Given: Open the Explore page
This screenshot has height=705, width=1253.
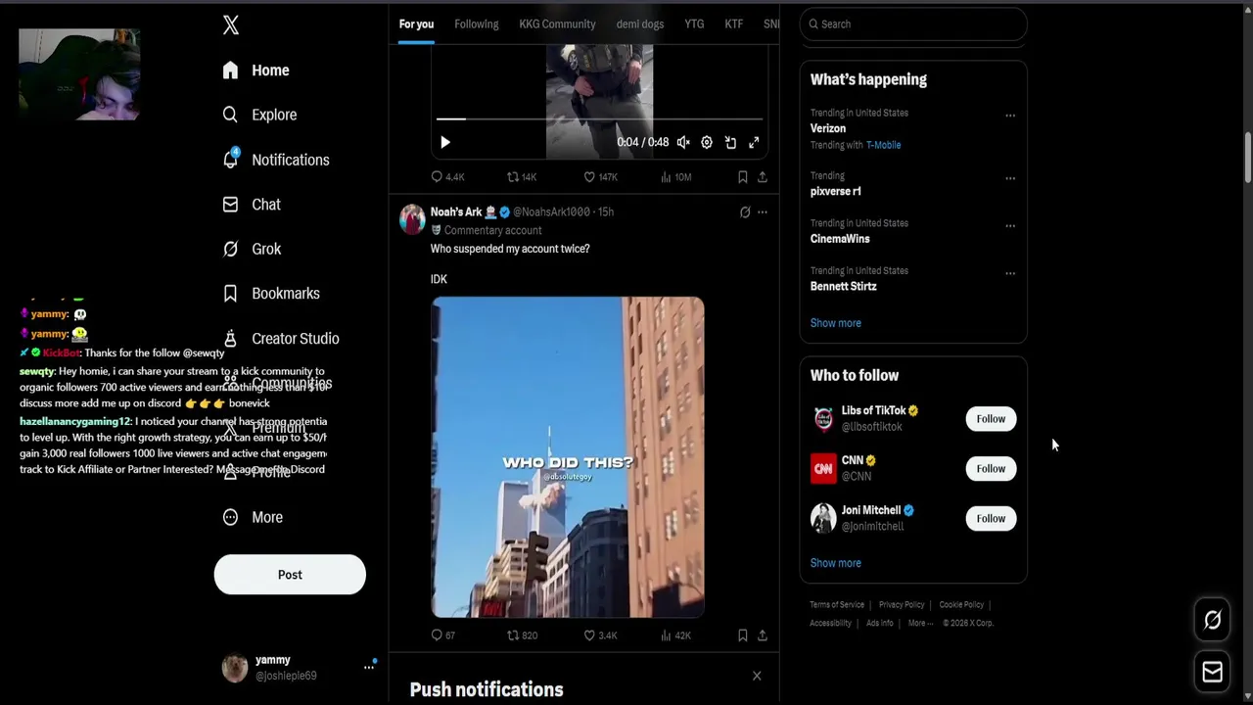Looking at the screenshot, I should (x=259, y=115).
